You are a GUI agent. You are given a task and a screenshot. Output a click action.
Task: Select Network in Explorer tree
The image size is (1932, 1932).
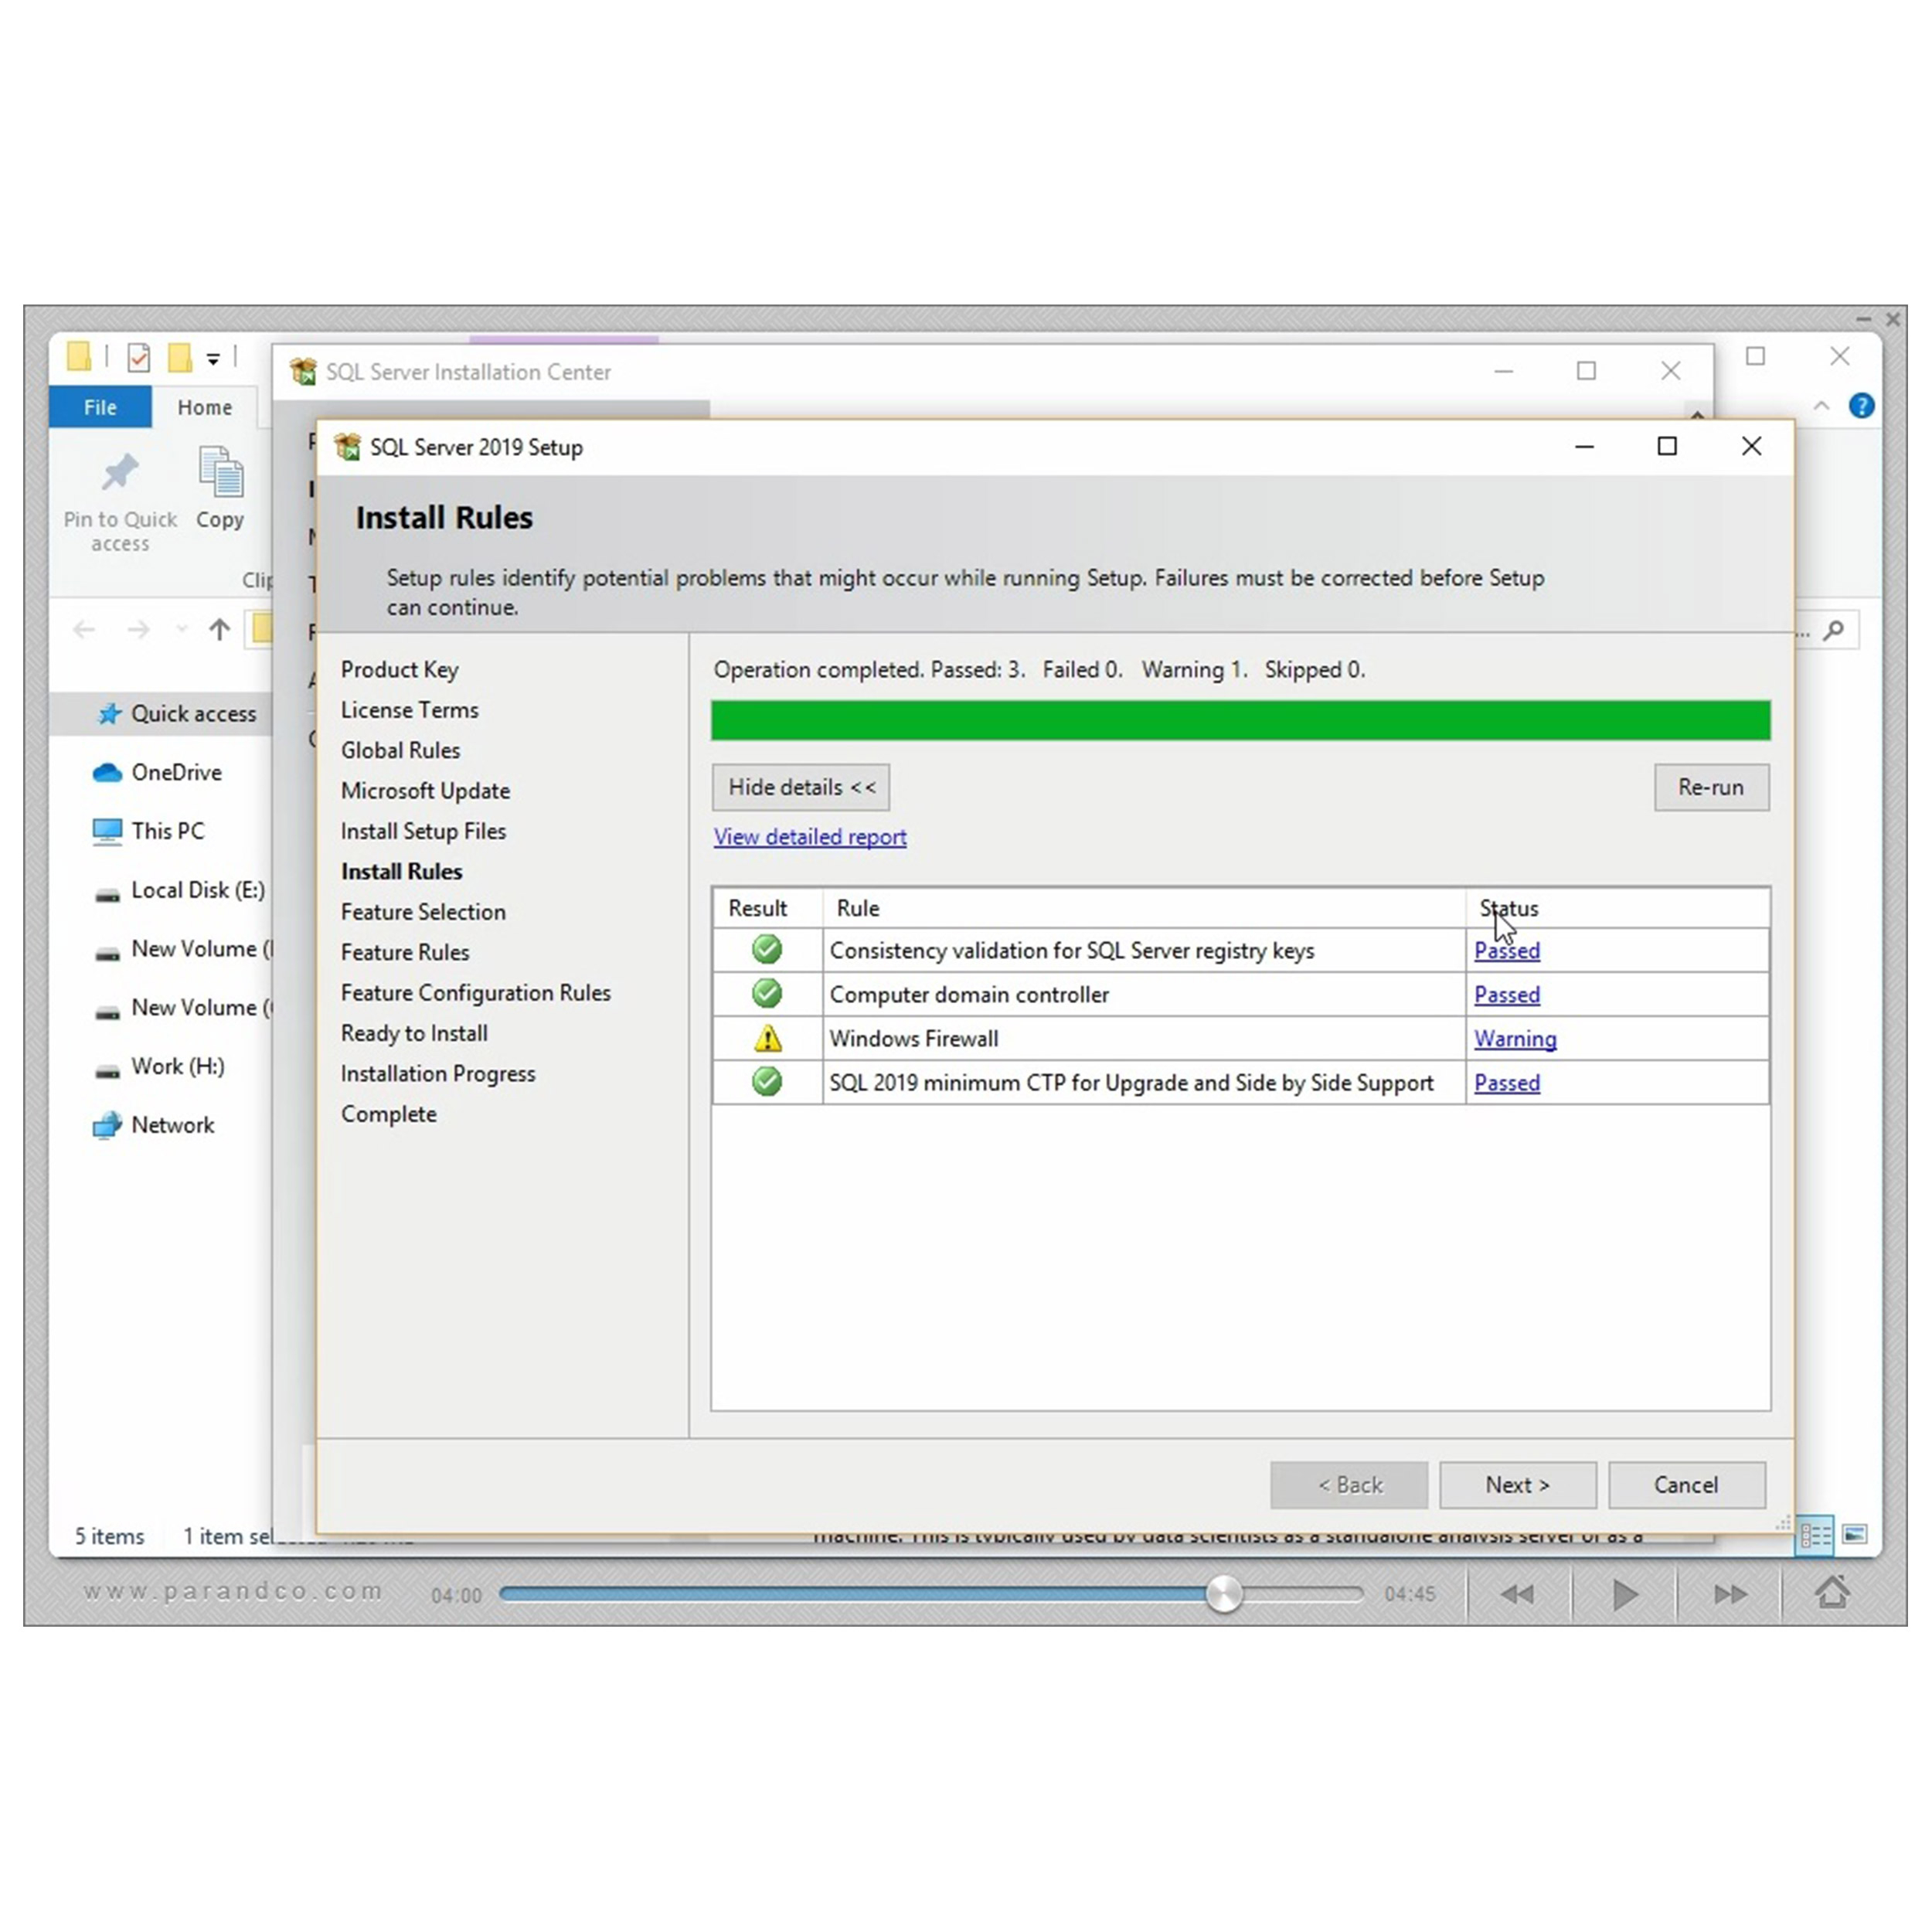coord(153,1125)
